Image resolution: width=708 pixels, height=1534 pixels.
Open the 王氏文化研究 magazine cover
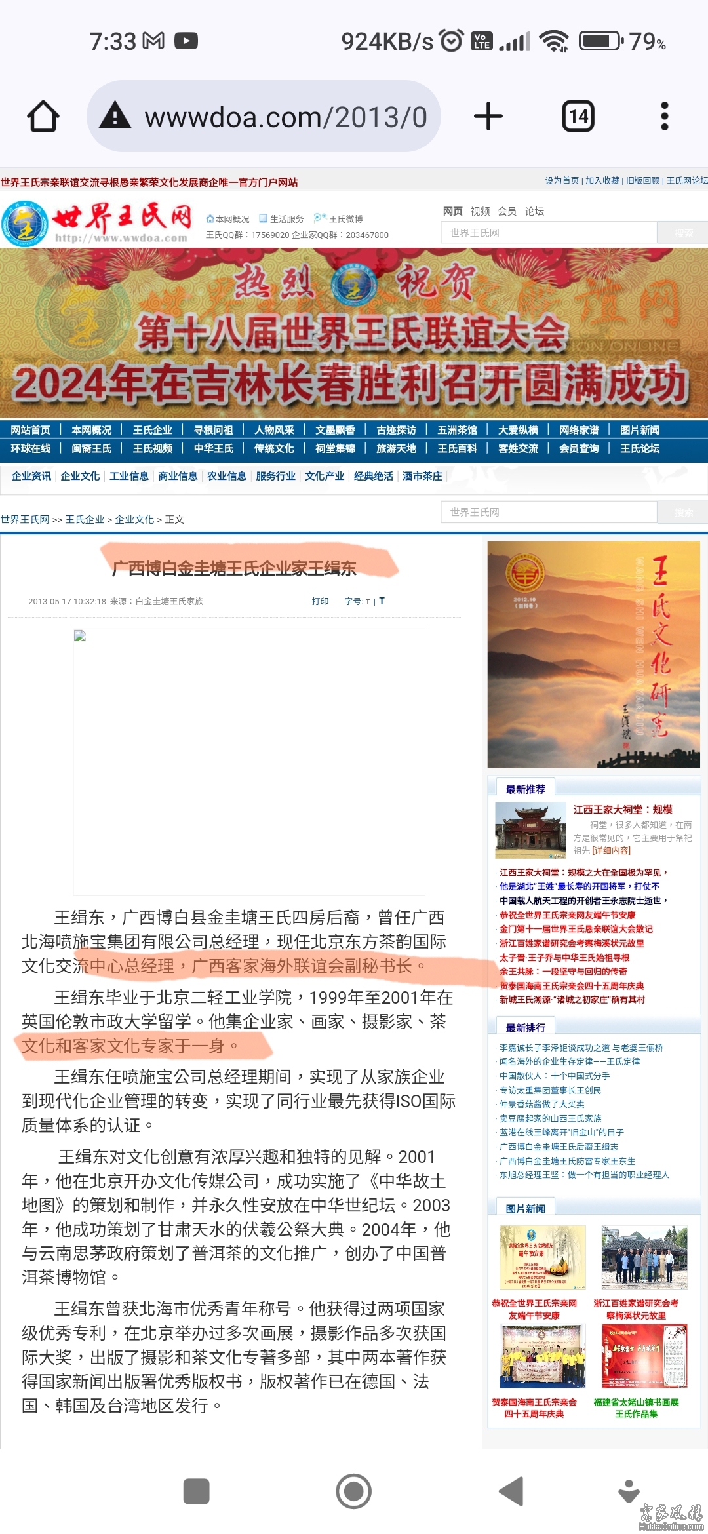(594, 655)
